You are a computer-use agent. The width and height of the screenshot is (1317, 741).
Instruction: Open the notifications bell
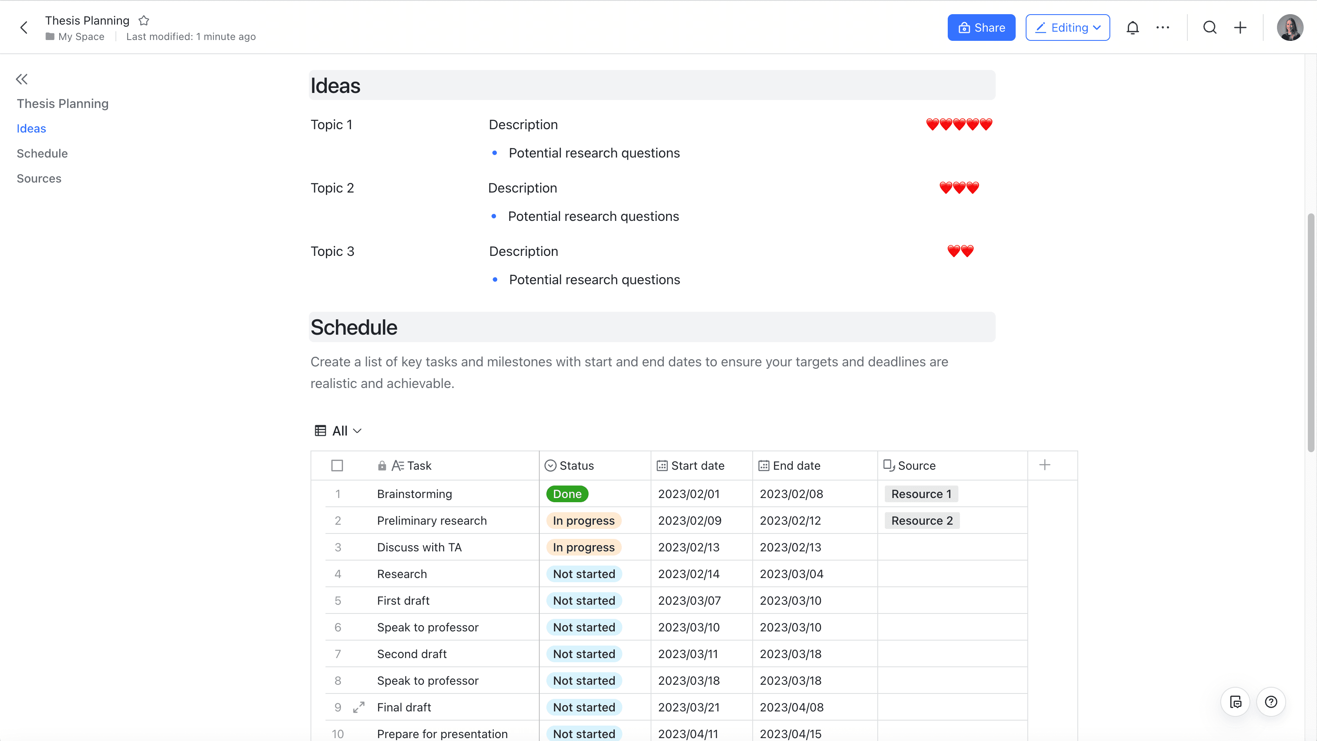click(x=1132, y=28)
